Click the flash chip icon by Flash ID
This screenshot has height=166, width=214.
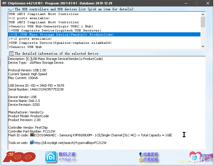click(x=32, y=135)
